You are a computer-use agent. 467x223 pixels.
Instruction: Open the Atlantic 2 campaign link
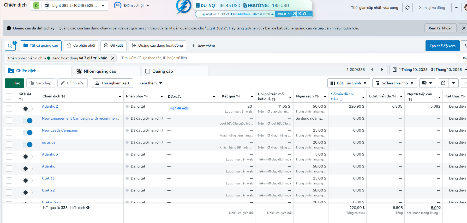pyautogui.click(x=50, y=106)
